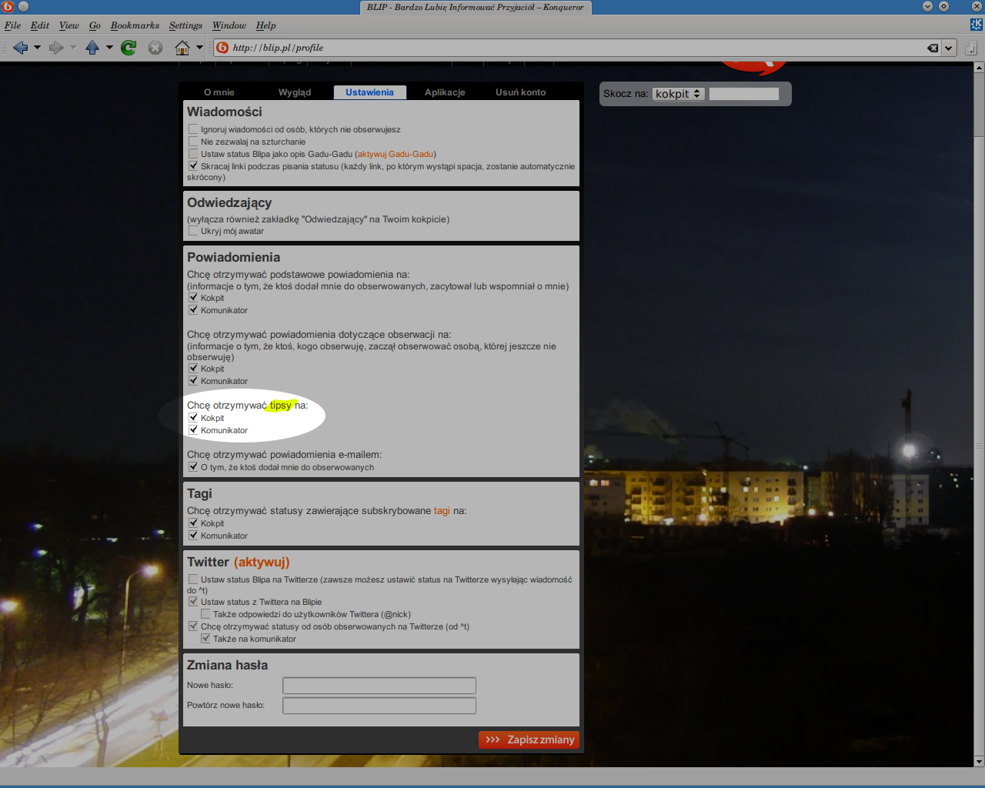Open the Up arrow dropdown
This screenshot has height=788, width=985.
tap(109, 48)
